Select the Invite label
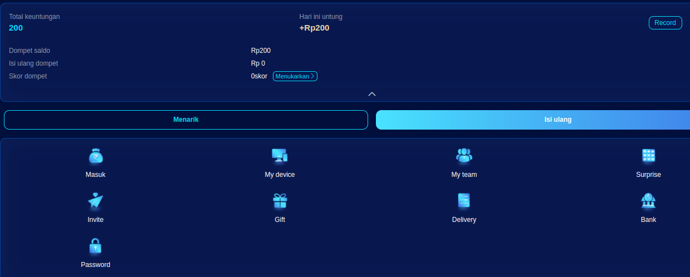 pyautogui.click(x=96, y=220)
